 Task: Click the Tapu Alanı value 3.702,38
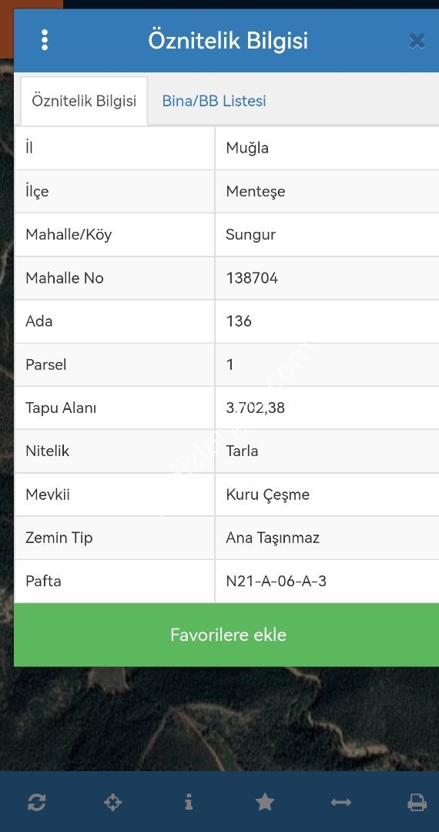point(256,408)
